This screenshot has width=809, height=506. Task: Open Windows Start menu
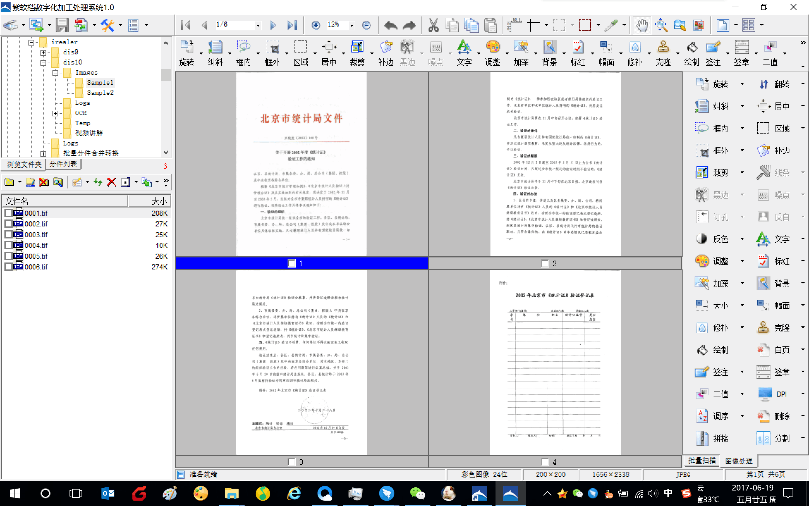(x=15, y=493)
